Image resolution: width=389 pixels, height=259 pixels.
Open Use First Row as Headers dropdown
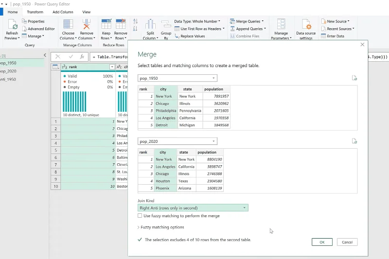point(199,29)
